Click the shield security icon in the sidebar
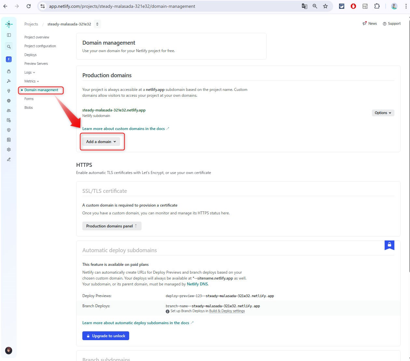The width and height of the screenshot is (410, 361). (9, 130)
